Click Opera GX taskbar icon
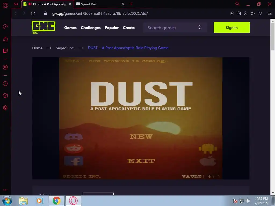The width and height of the screenshot is (275, 206). pos(73,201)
